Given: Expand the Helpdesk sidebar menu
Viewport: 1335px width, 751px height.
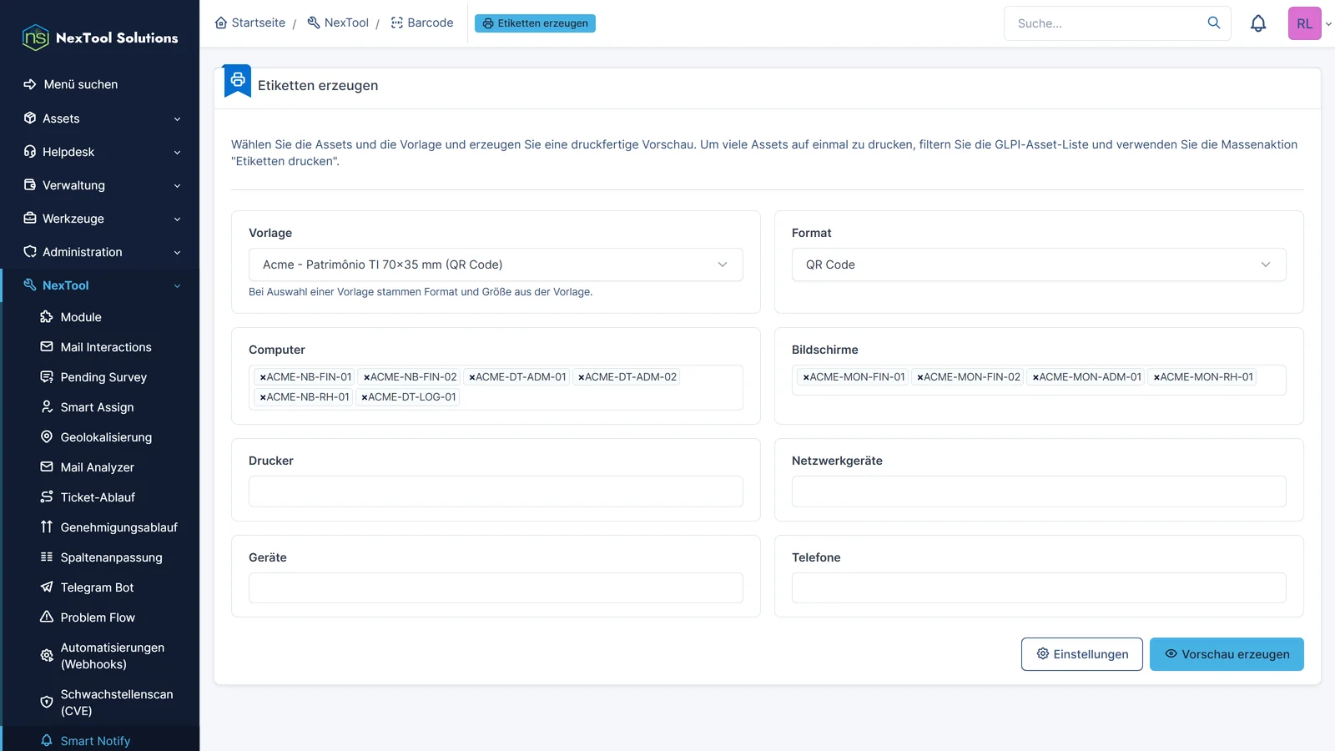Looking at the screenshot, I should click(100, 152).
